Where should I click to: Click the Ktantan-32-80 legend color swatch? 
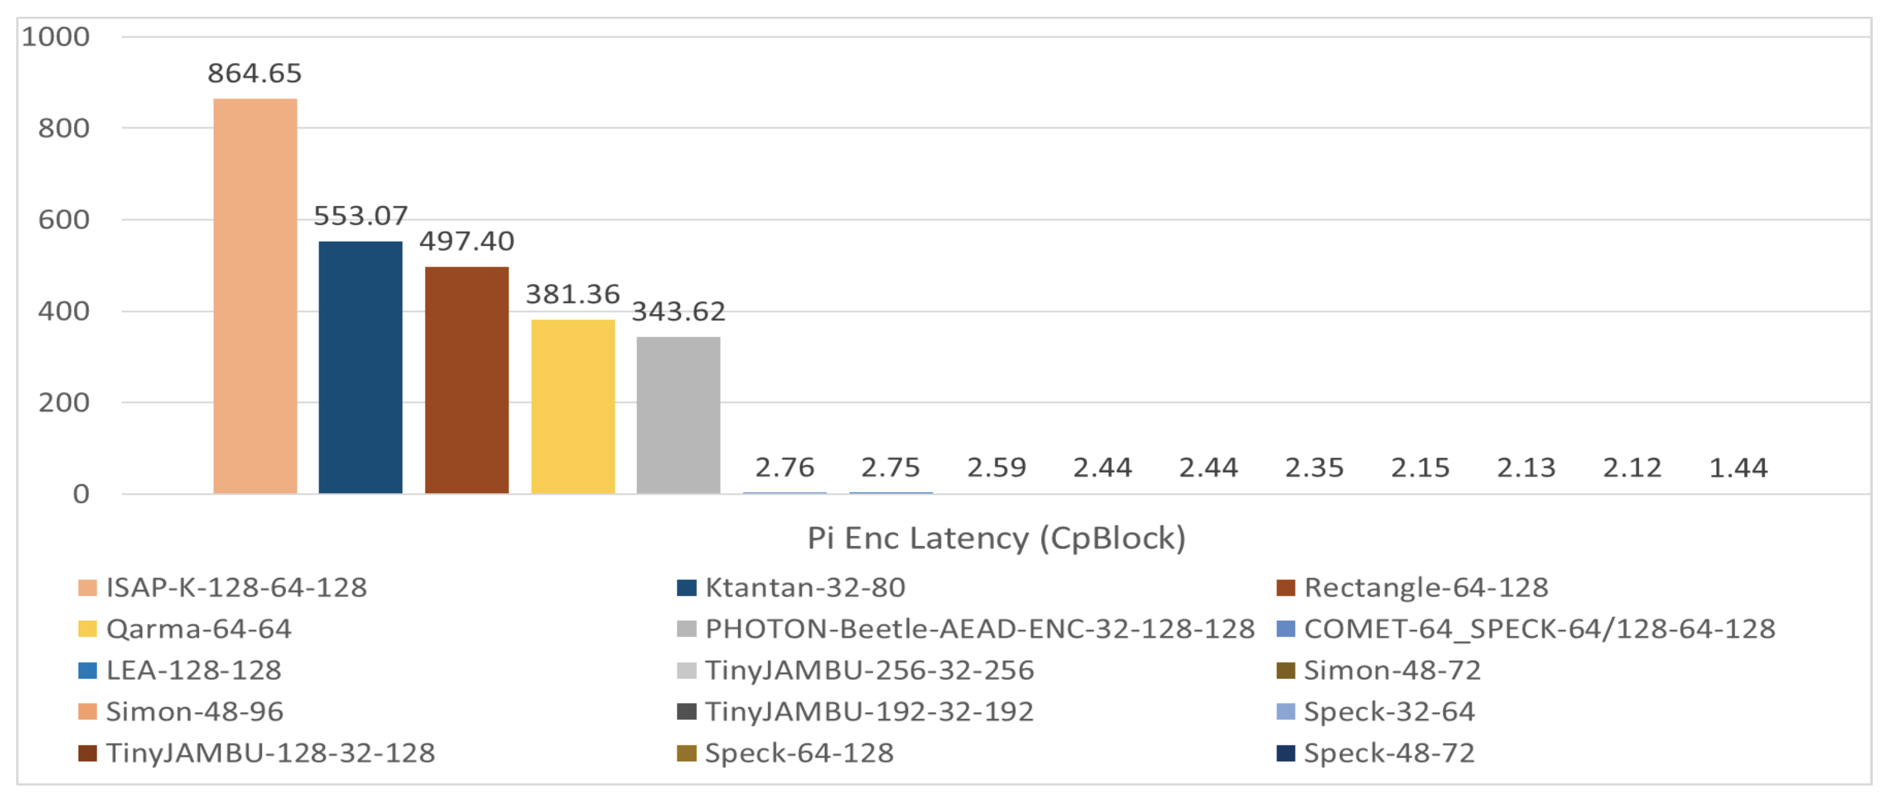coord(686,588)
